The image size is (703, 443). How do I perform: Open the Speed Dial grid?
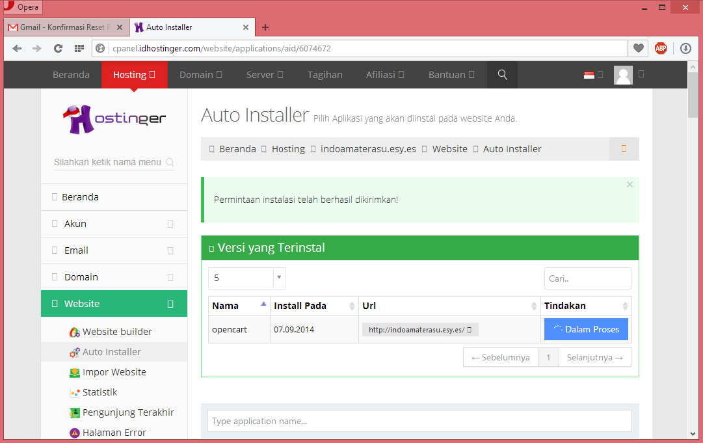pos(79,48)
